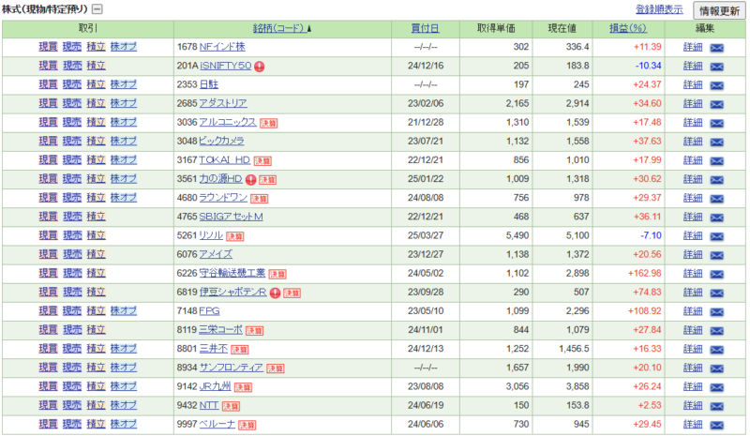Sort by 買付日 column header

[426, 29]
